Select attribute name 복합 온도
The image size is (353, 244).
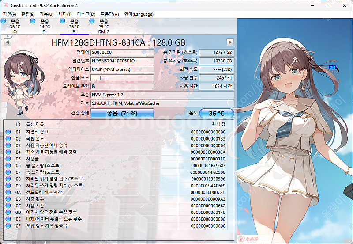click(35, 138)
